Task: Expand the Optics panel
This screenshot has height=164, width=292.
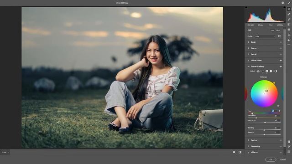Action: pos(249,140)
